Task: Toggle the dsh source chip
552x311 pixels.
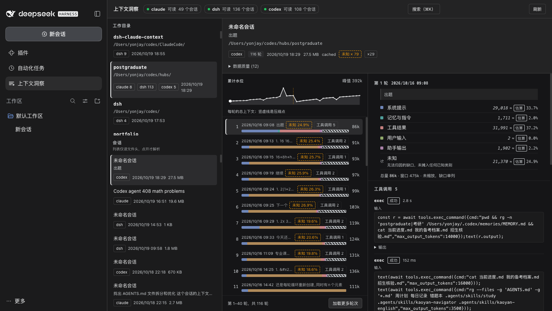Action: pyautogui.click(x=231, y=9)
